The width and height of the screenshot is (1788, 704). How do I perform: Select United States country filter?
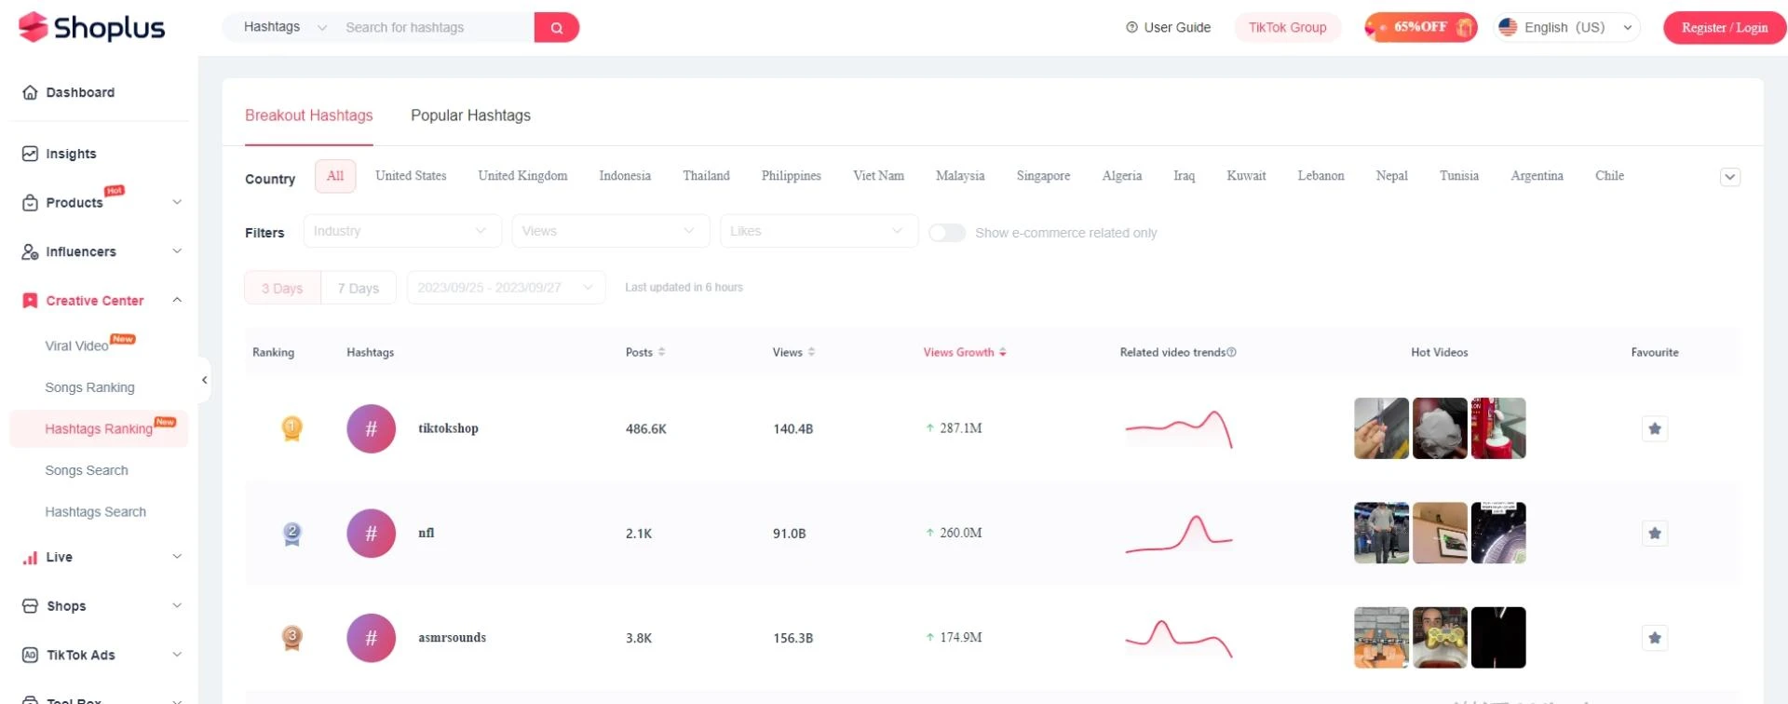(411, 176)
